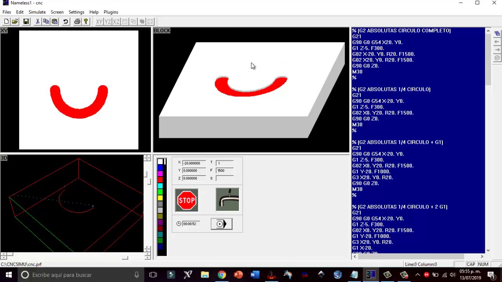Click the circular icon on editor sidebar

497,58
